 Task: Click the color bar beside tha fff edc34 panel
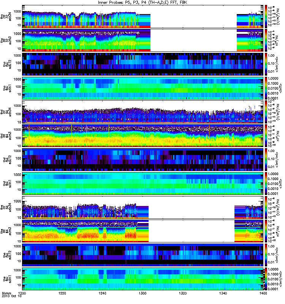(266, 16)
